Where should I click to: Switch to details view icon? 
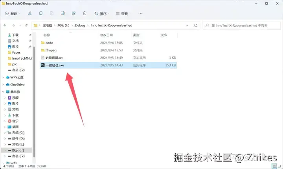274,166
